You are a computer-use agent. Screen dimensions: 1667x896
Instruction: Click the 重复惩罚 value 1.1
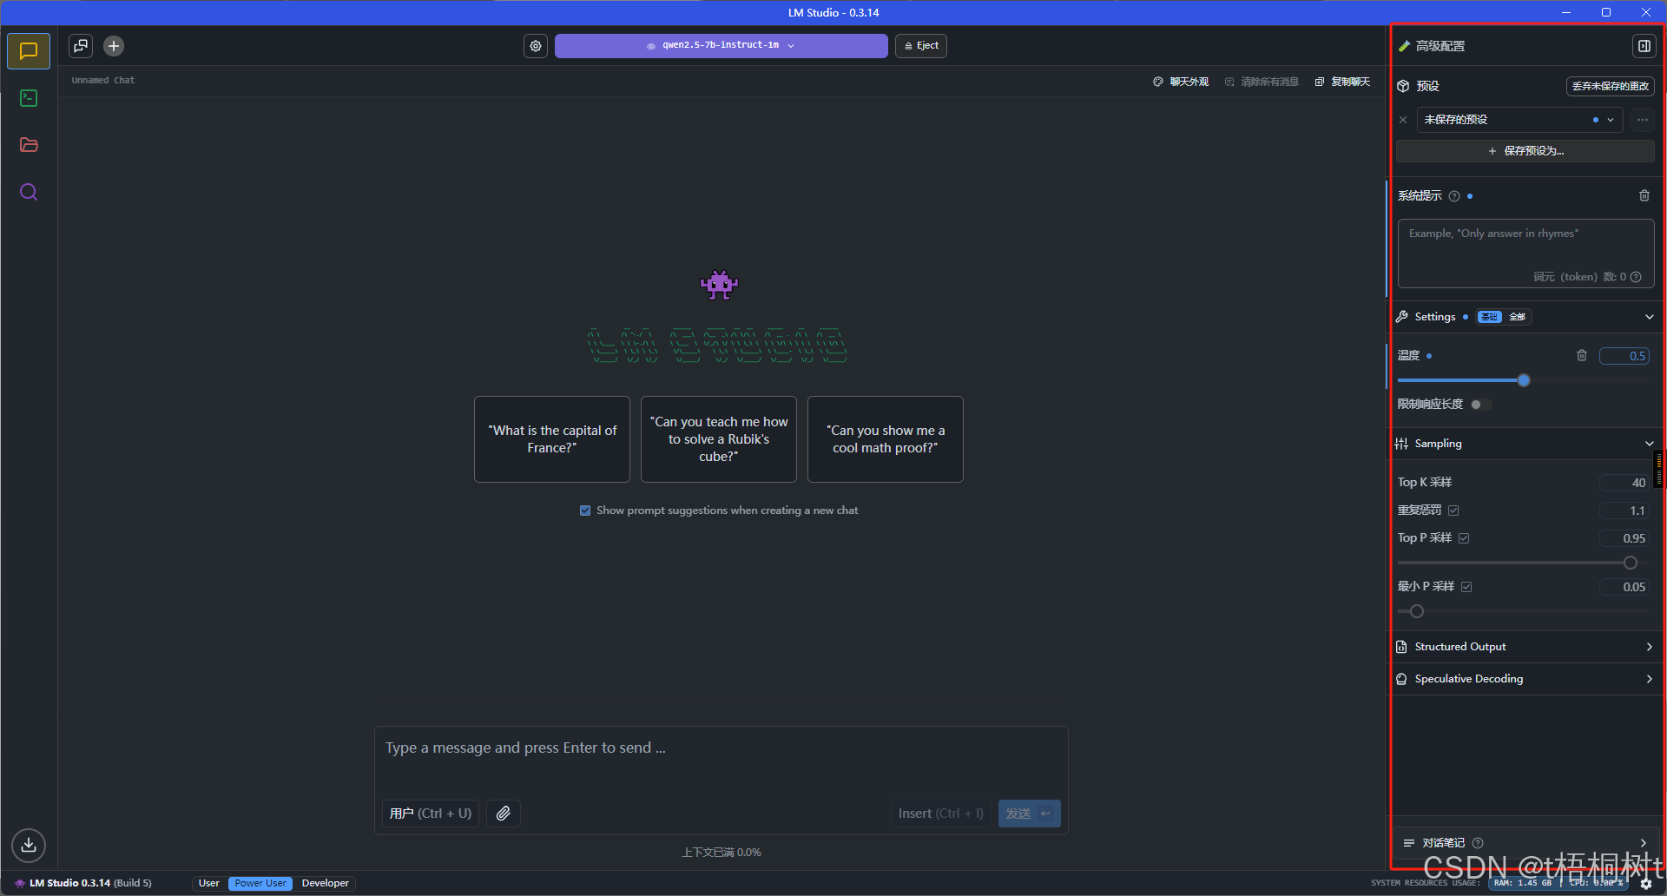point(1624,511)
